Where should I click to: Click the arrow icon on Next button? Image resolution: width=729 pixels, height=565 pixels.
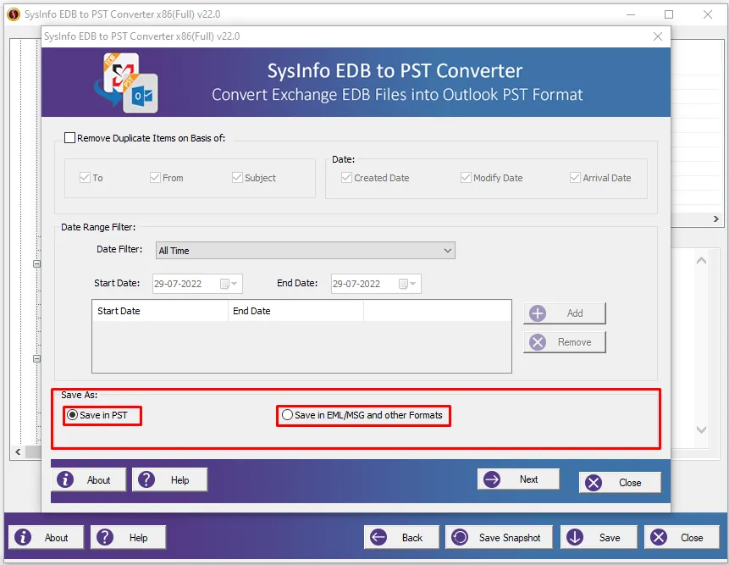point(492,479)
